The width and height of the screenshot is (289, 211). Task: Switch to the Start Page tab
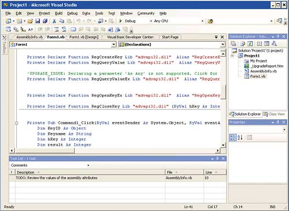point(170,37)
